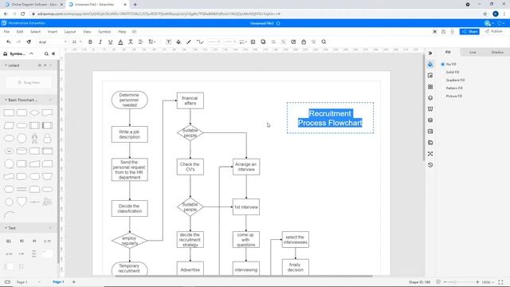Select the Picture Fill radio option
Image resolution: width=510 pixels, height=287 pixels.
pyautogui.click(x=443, y=96)
